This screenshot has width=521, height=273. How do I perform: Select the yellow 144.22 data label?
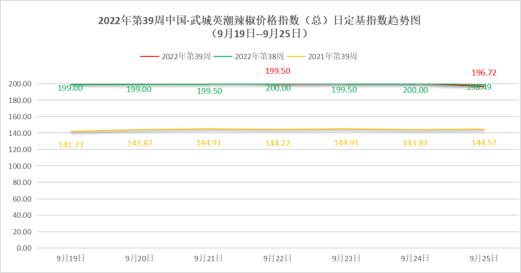tap(278, 143)
